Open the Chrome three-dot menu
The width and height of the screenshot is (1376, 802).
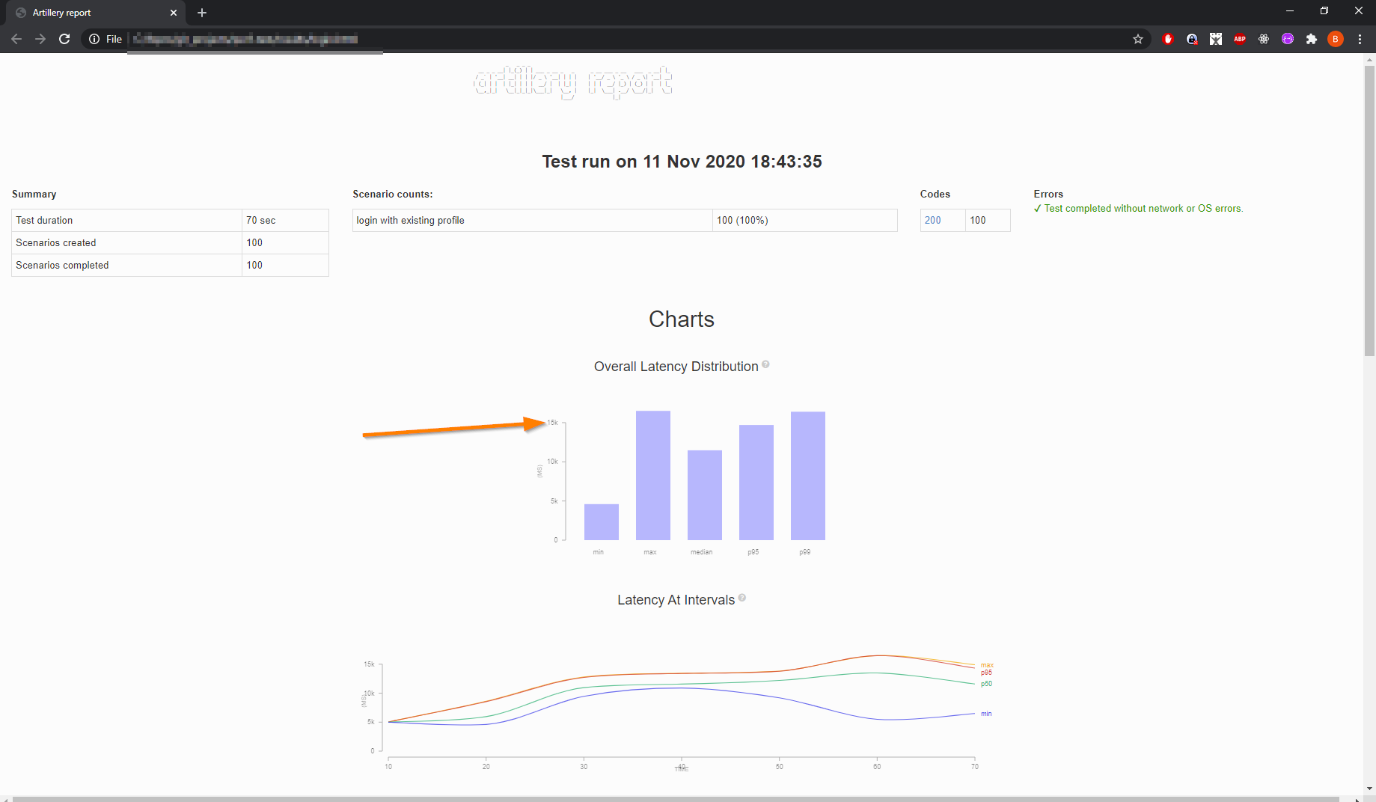point(1360,39)
